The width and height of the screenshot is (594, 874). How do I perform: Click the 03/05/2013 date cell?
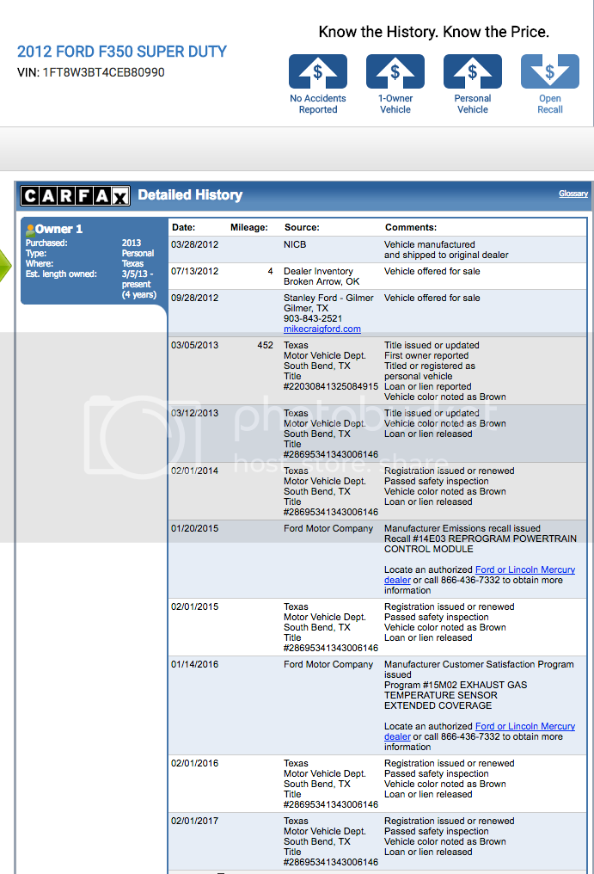click(x=194, y=345)
